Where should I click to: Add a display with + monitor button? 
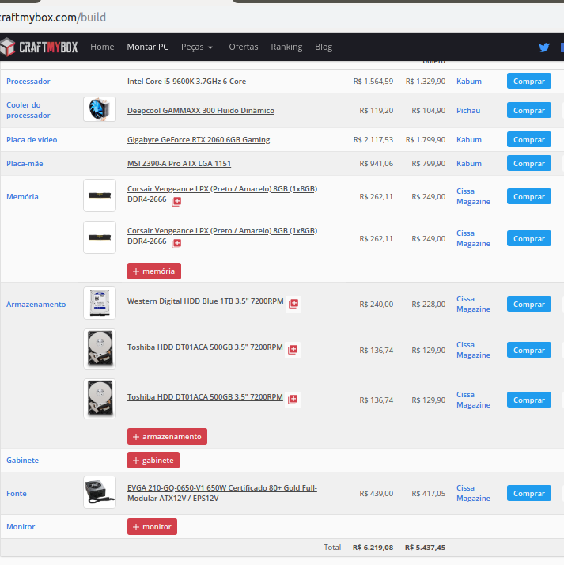pos(152,527)
